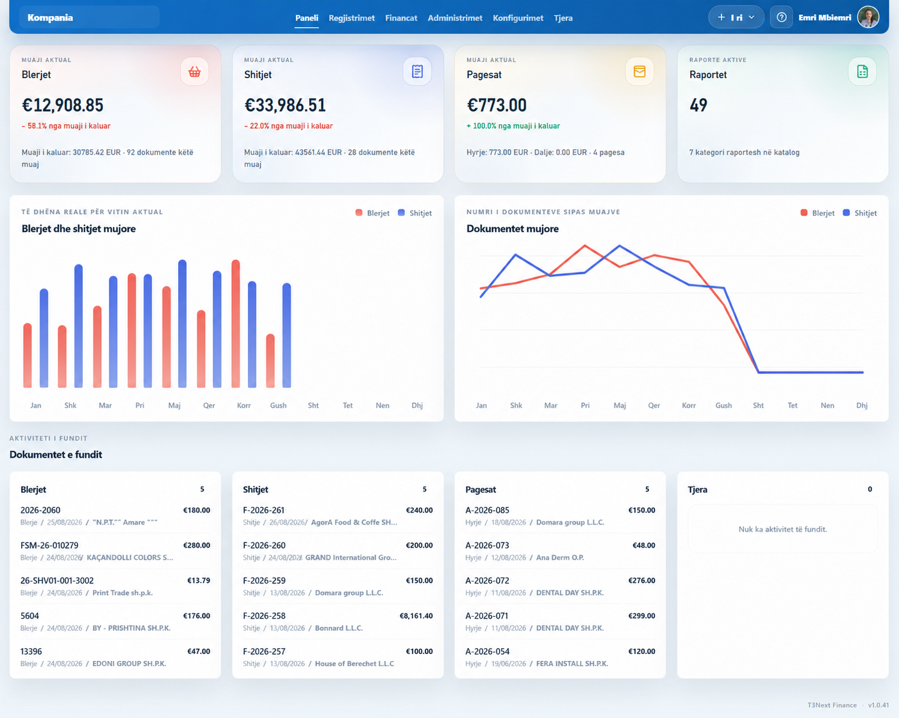Click the Raportet count 49

pos(698,105)
